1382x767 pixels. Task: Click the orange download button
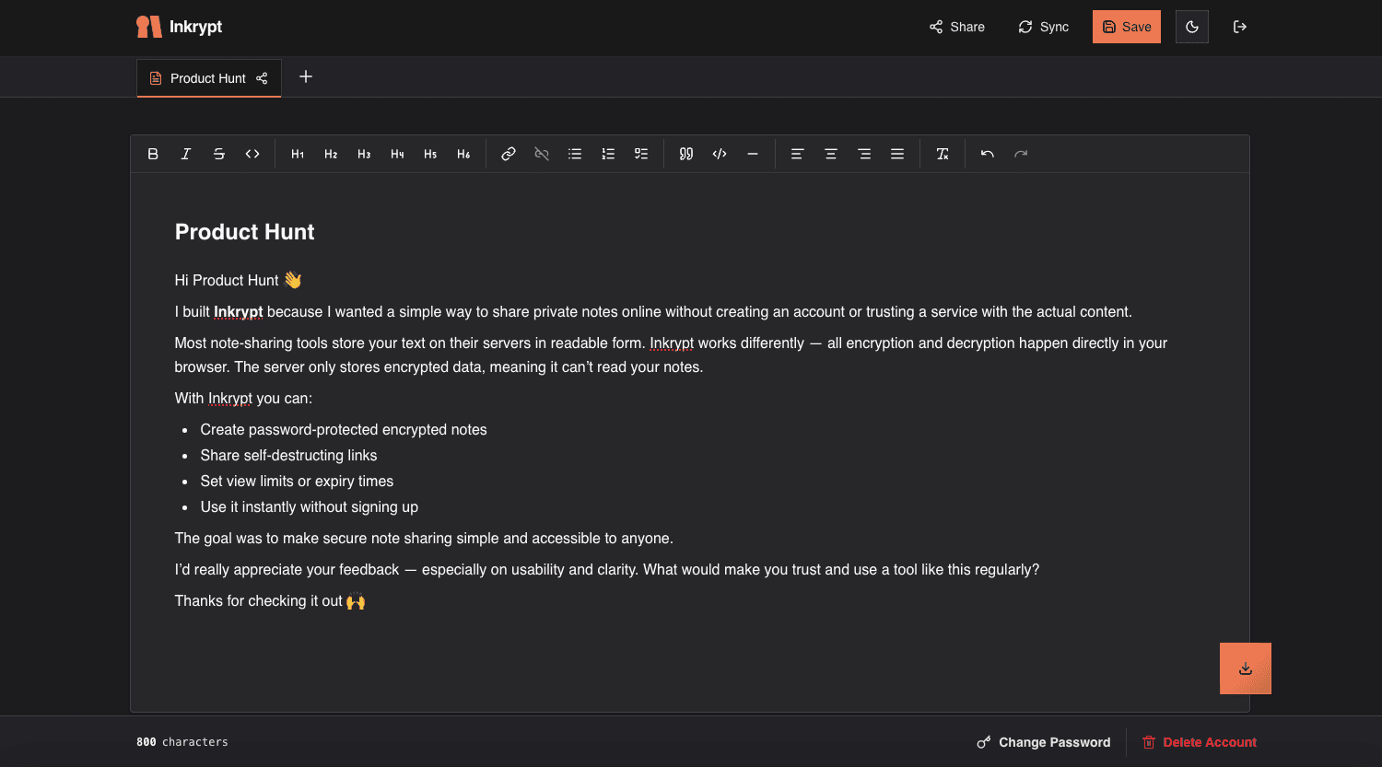coord(1245,668)
